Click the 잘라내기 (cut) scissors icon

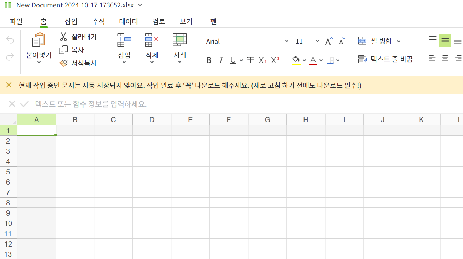(63, 36)
